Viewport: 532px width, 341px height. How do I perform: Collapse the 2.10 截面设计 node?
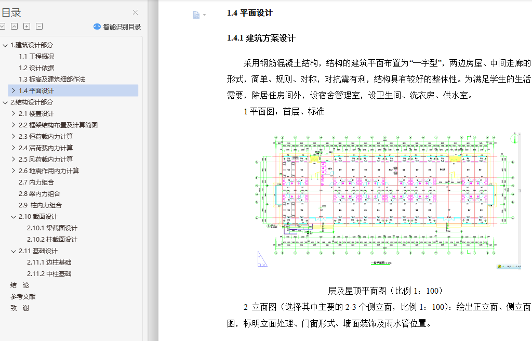coord(13,217)
